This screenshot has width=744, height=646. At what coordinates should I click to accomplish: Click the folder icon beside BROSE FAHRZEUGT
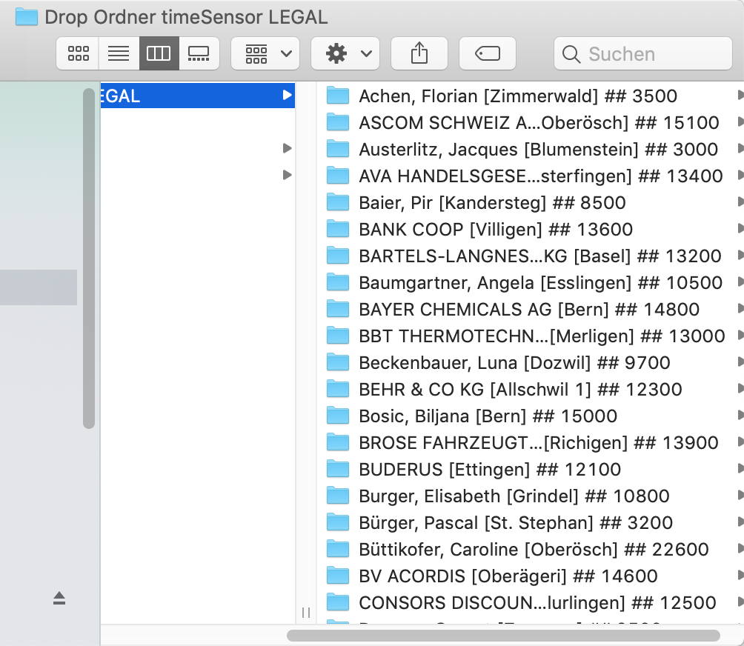(x=338, y=442)
